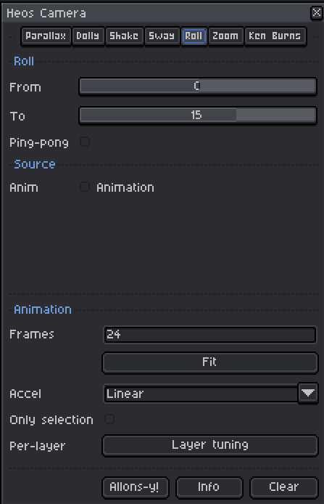This screenshot has height=504, width=324.
Task: Go to the Zoom tab
Action: click(x=225, y=36)
